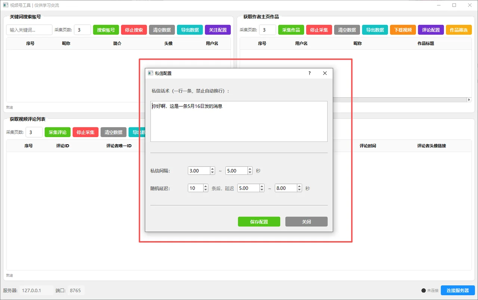The image size is (478, 300).
Task: Click the 采集评论 green button
Action: click(x=58, y=132)
